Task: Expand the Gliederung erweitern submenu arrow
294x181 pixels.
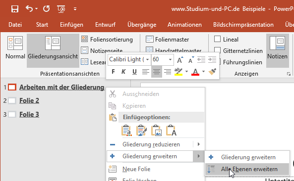Action: pyautogui.click(x=199, y=156)
